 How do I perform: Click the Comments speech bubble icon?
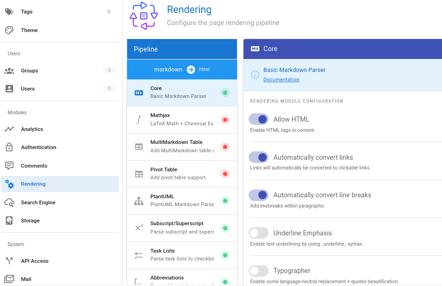point(9,166)
